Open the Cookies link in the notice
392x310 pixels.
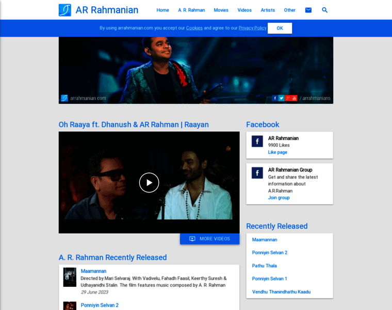tap(194, 28)
